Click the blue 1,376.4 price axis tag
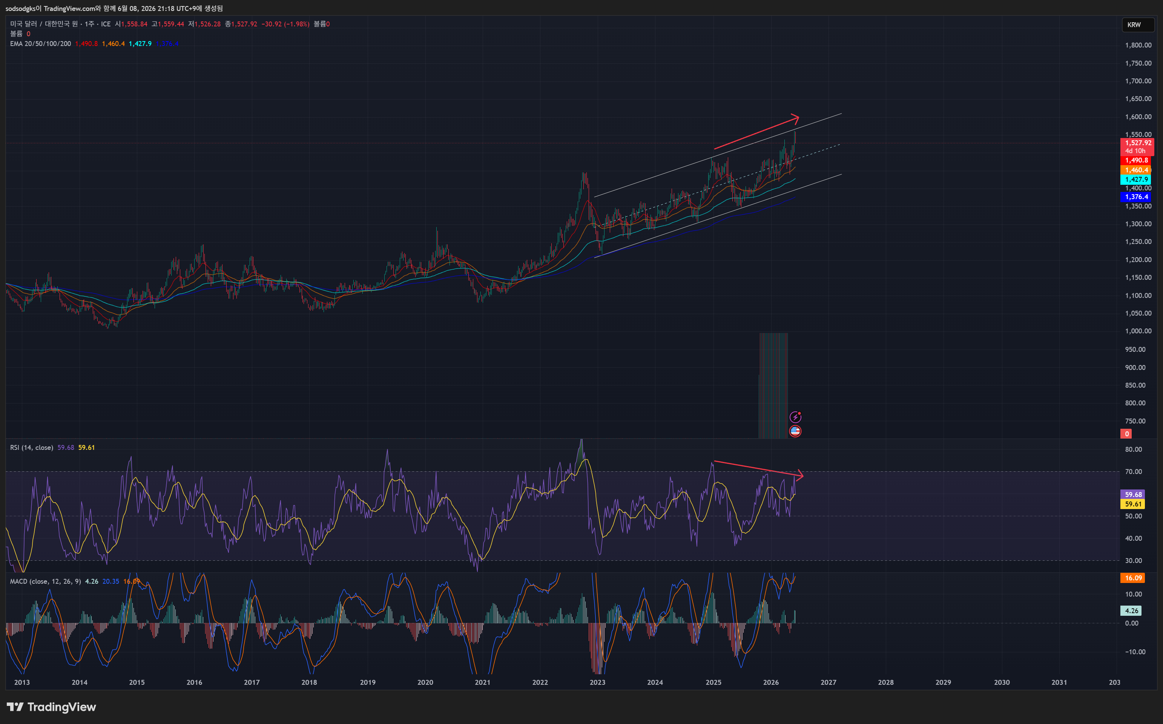The image size is (1163, 724). click(x=1136, y=197)
